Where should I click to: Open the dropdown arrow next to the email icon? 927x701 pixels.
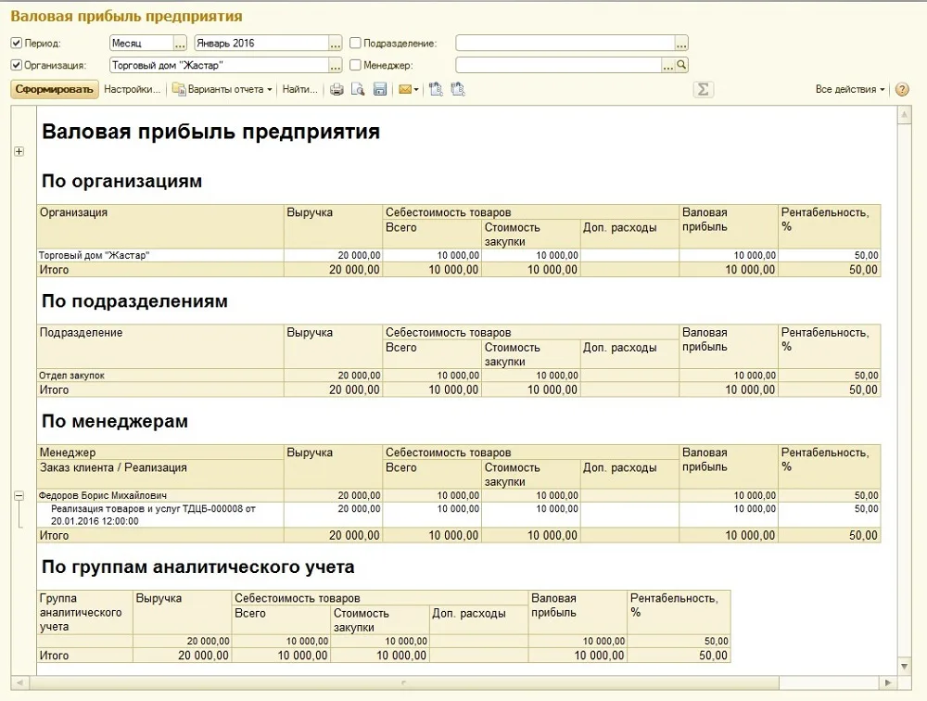pos(416,90)
